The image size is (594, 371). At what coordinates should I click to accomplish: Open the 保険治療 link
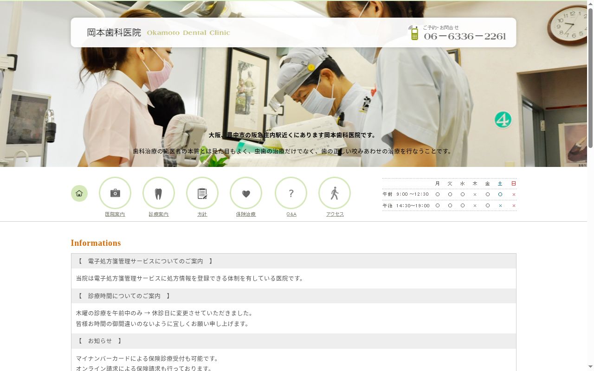[246, 214]
